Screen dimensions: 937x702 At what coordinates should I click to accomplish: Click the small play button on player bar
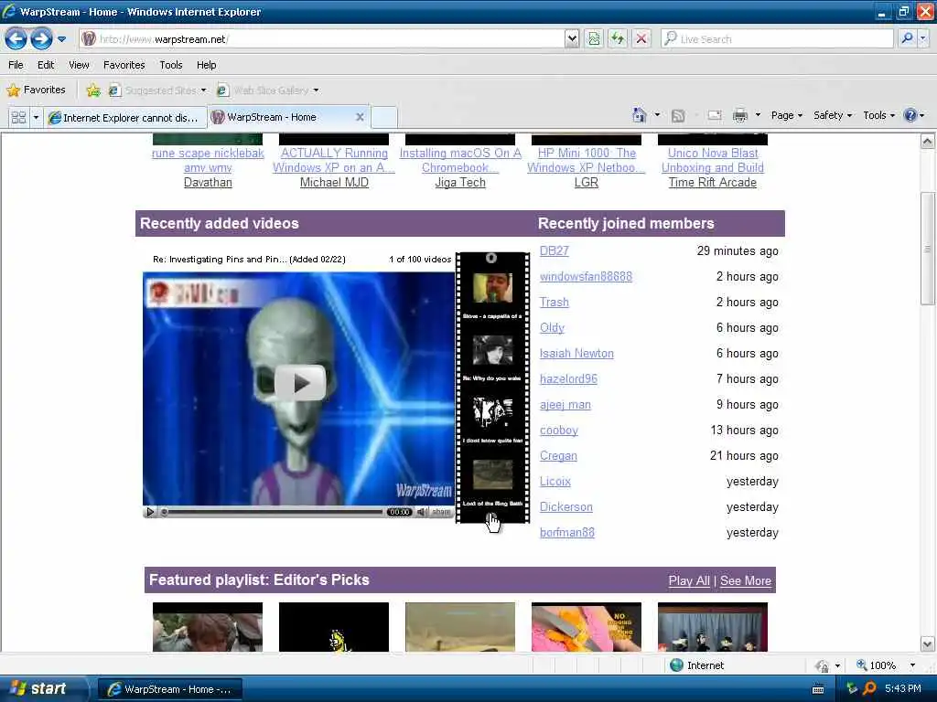coord(150,512)
